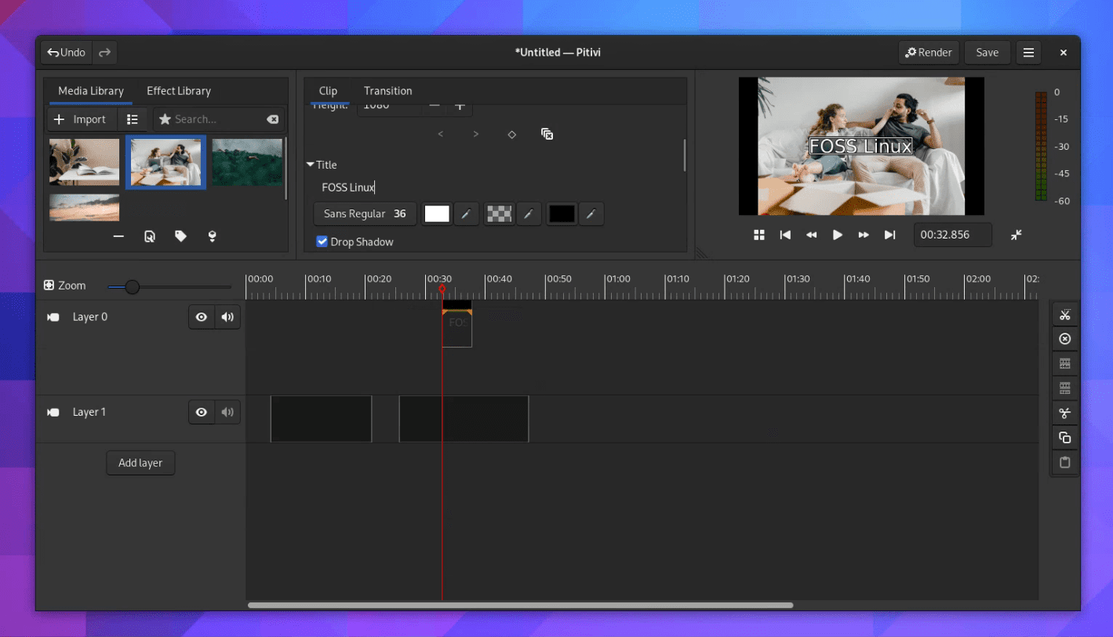This screenshot has width=1113, height=637.
Task: Pick text color with first eyedropper
Action: point(466,213)
